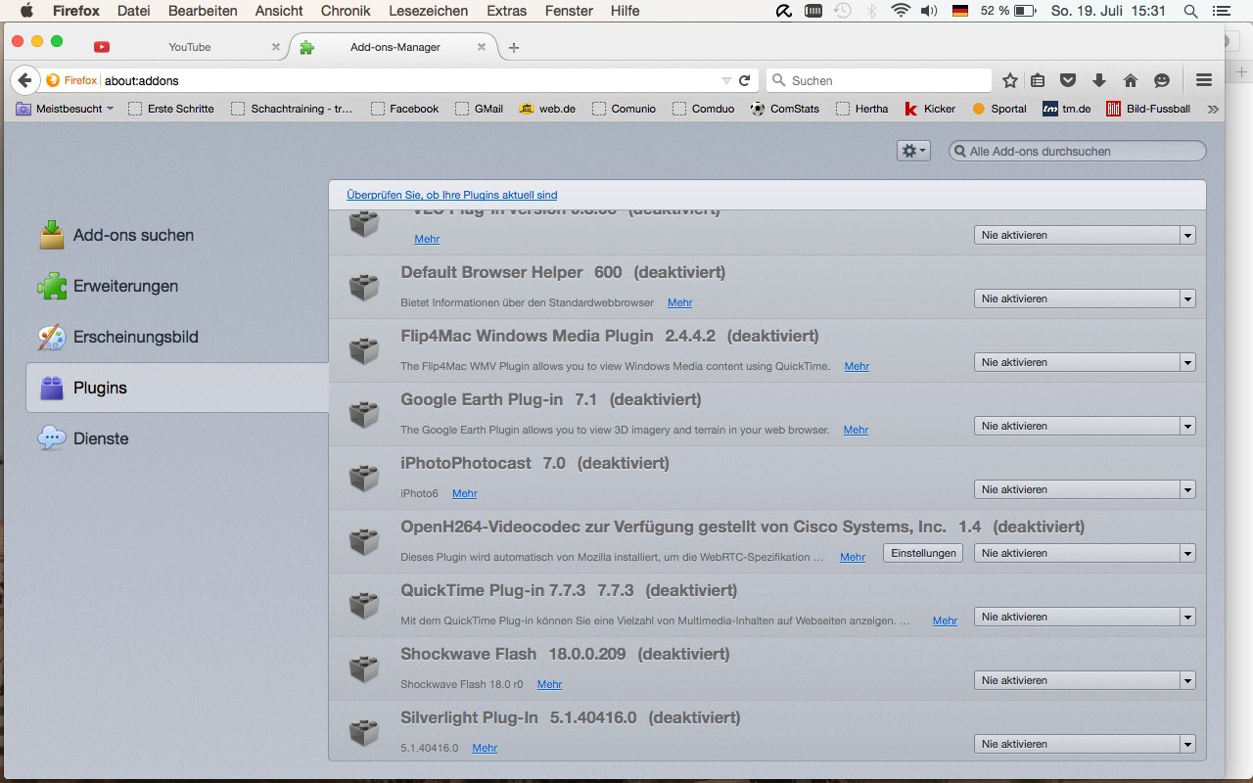Screen dimensions: 1253x783
Task: Expand Shockwave Flash activation dropdown
Action: click(1084, 680)
